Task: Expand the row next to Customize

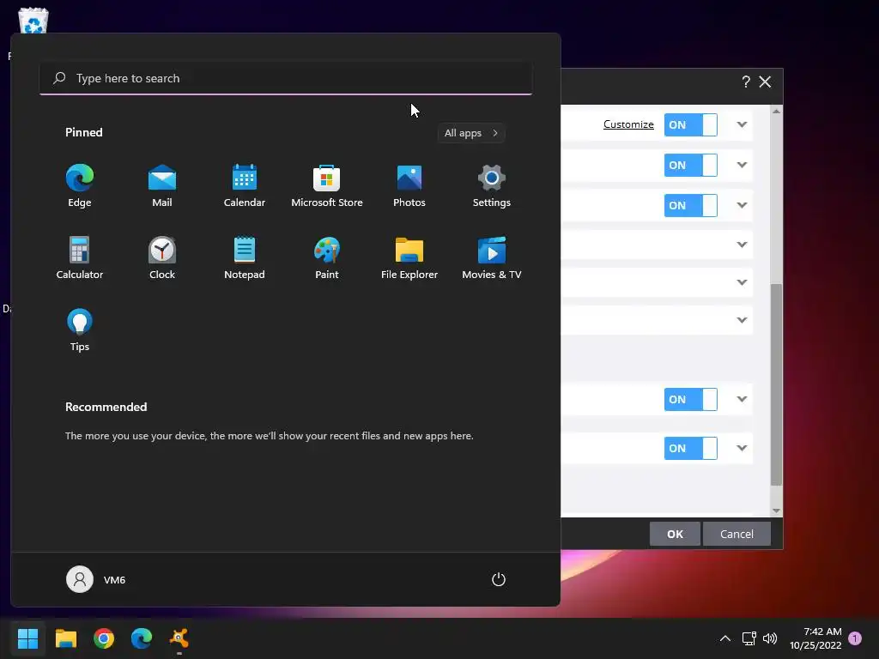Action: point(742,124)
